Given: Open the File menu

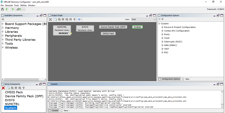Looking at the screenshot, I should (2, 5).
